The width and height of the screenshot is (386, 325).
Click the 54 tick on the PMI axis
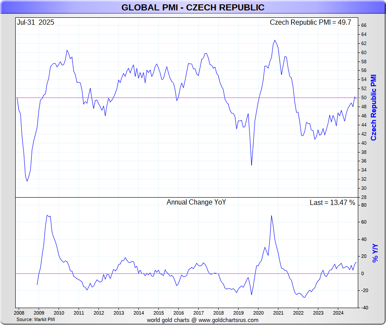click(364, 79)
